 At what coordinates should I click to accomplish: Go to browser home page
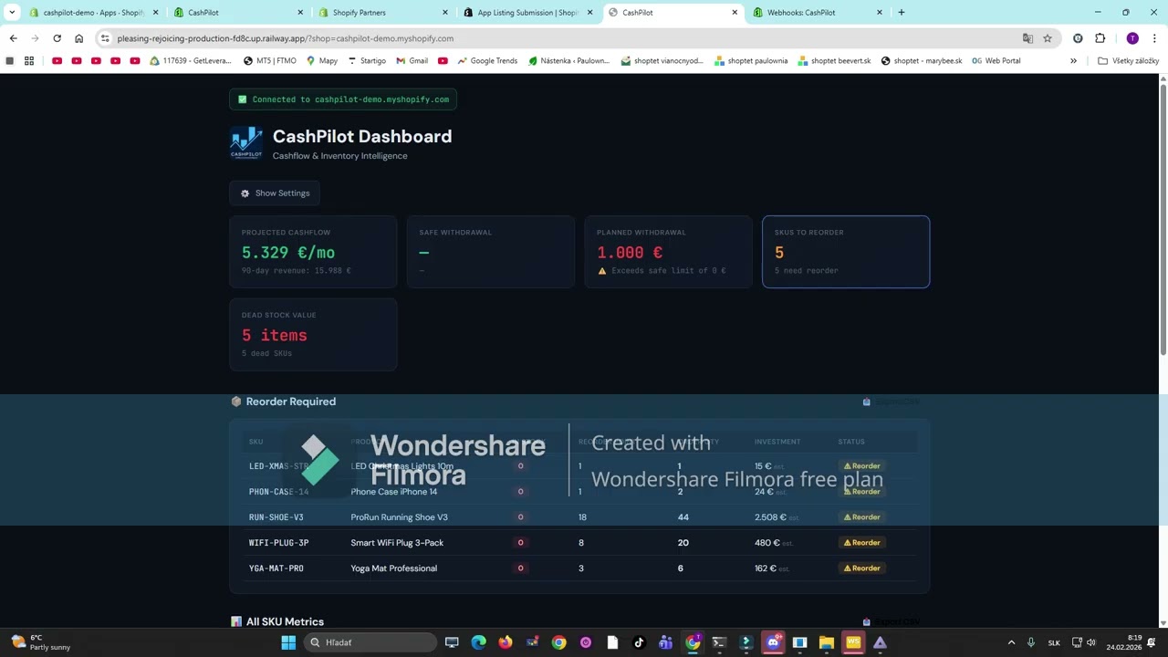78,38
